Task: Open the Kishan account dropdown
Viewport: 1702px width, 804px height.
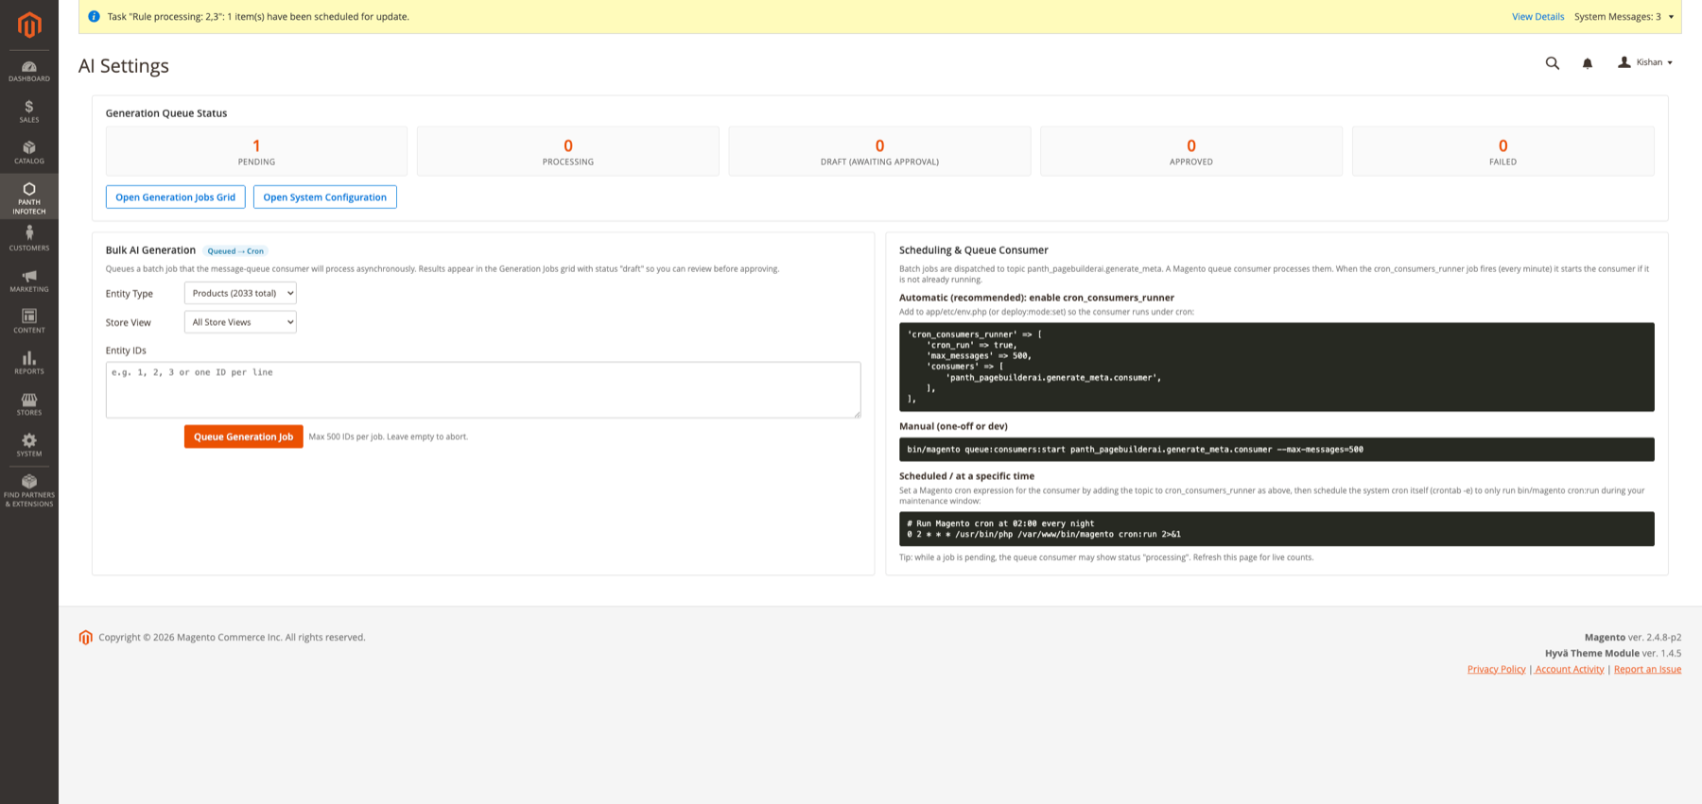Action: [x=1645, y=62]
